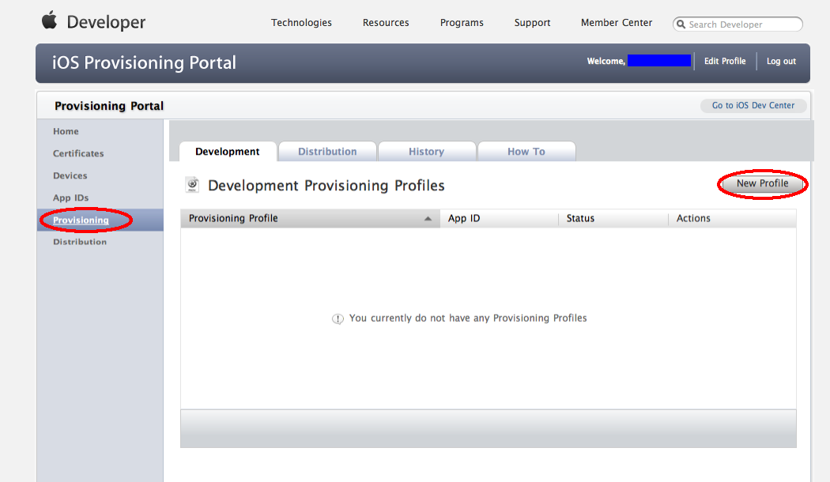Sort by Provisioning Profile column arrow
This screenshot has height=482, width=830.
[x=428, y=219]
